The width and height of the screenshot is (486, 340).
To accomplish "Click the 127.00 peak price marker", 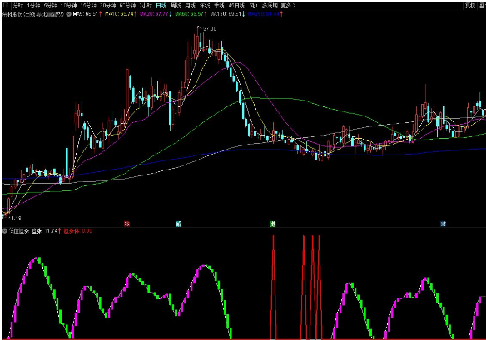I will tap(208, 29).
